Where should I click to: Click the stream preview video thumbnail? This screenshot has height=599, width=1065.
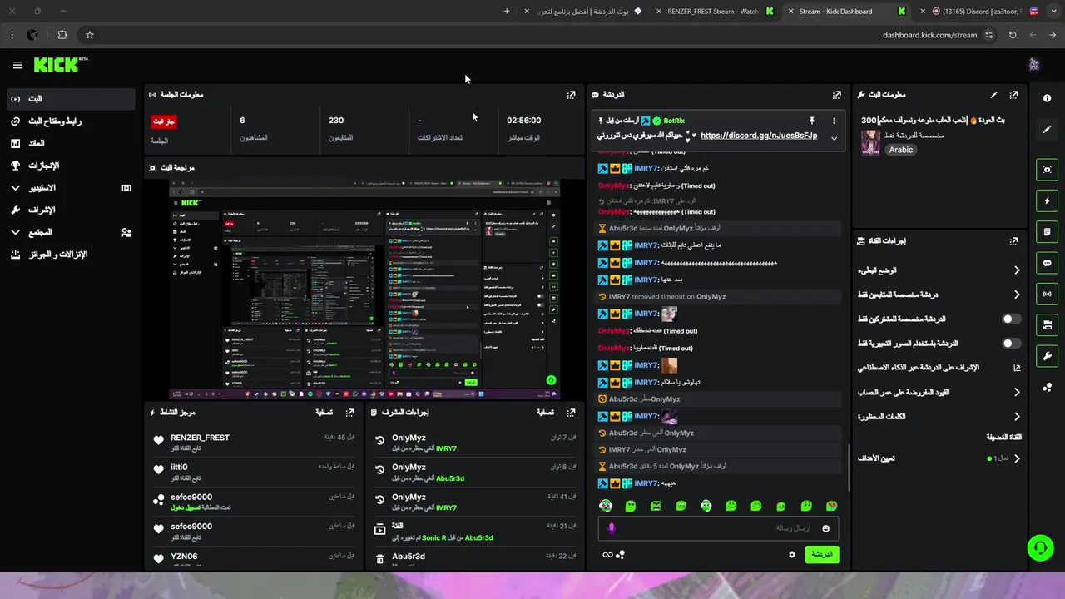click(364, 291)
